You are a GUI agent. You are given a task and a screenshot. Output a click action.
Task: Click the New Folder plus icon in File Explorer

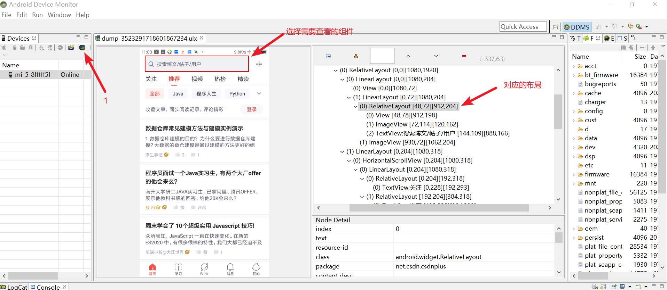click(653, 48)
